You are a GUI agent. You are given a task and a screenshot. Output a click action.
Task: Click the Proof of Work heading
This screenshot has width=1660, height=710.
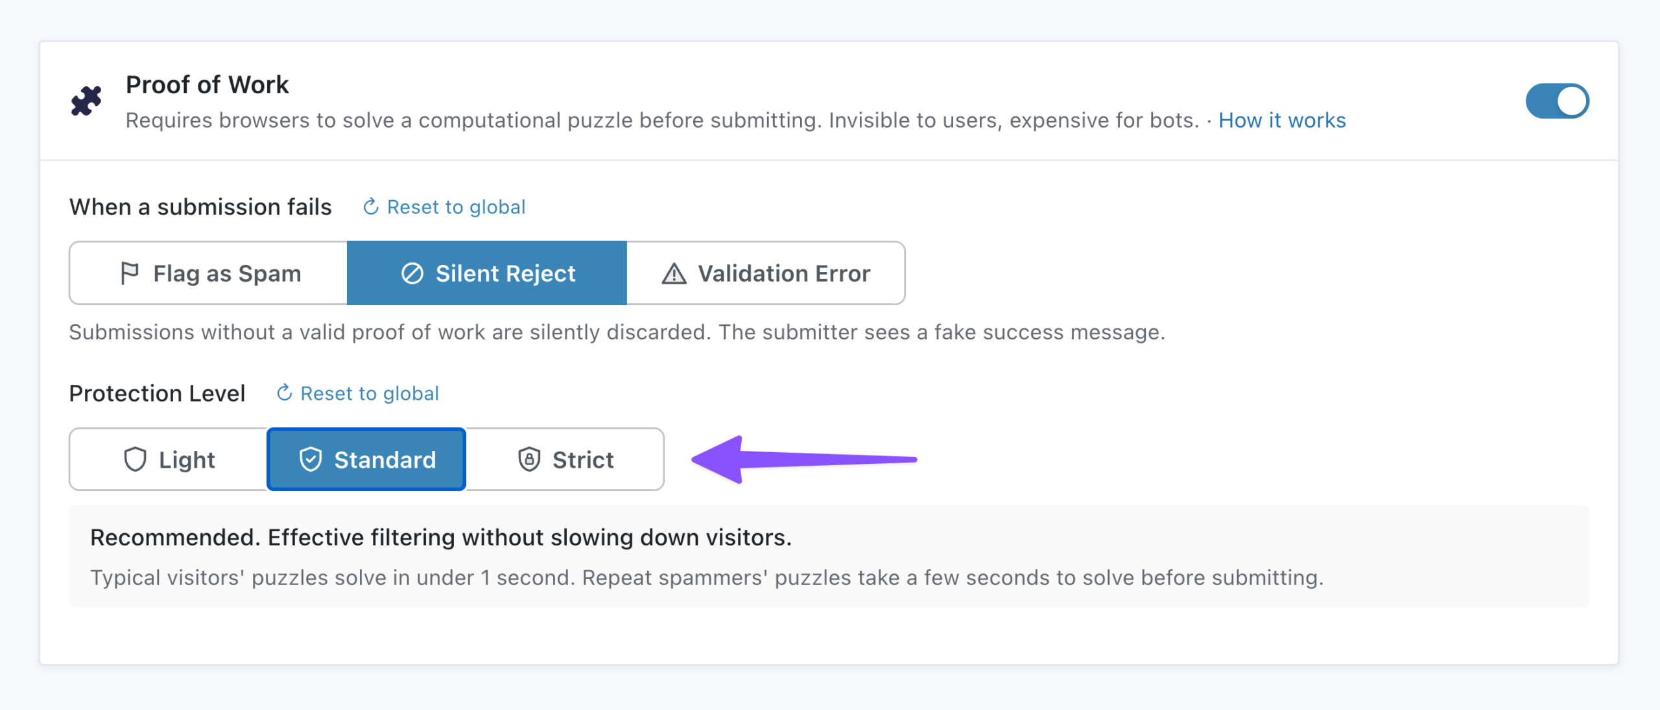(207, 85)
